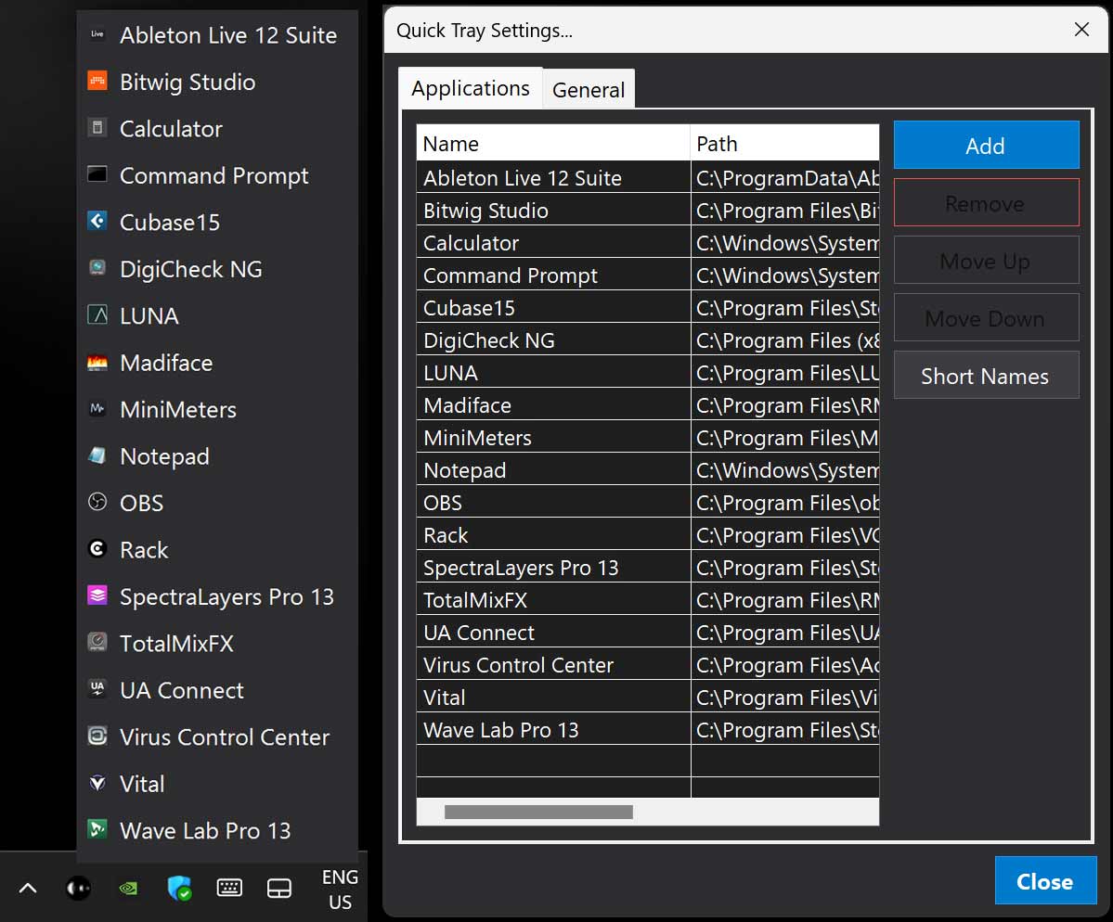
Task: Select the DigiCheck NG row in the table
Action: point(647,339)
